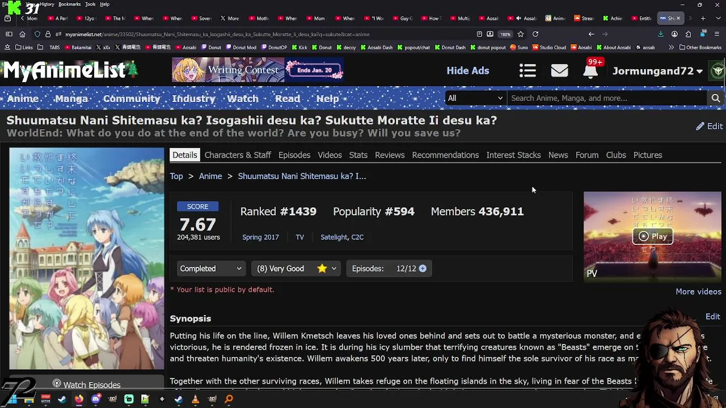Open Discord in the taskbar
The image size is (726, 408).
(95, 399)
